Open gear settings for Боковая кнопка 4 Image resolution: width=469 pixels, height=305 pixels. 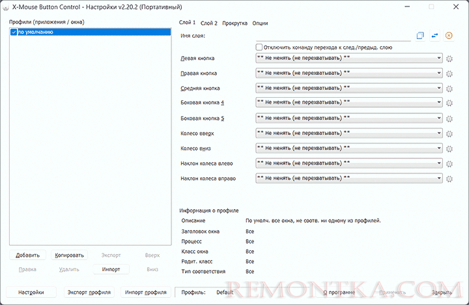449,103
